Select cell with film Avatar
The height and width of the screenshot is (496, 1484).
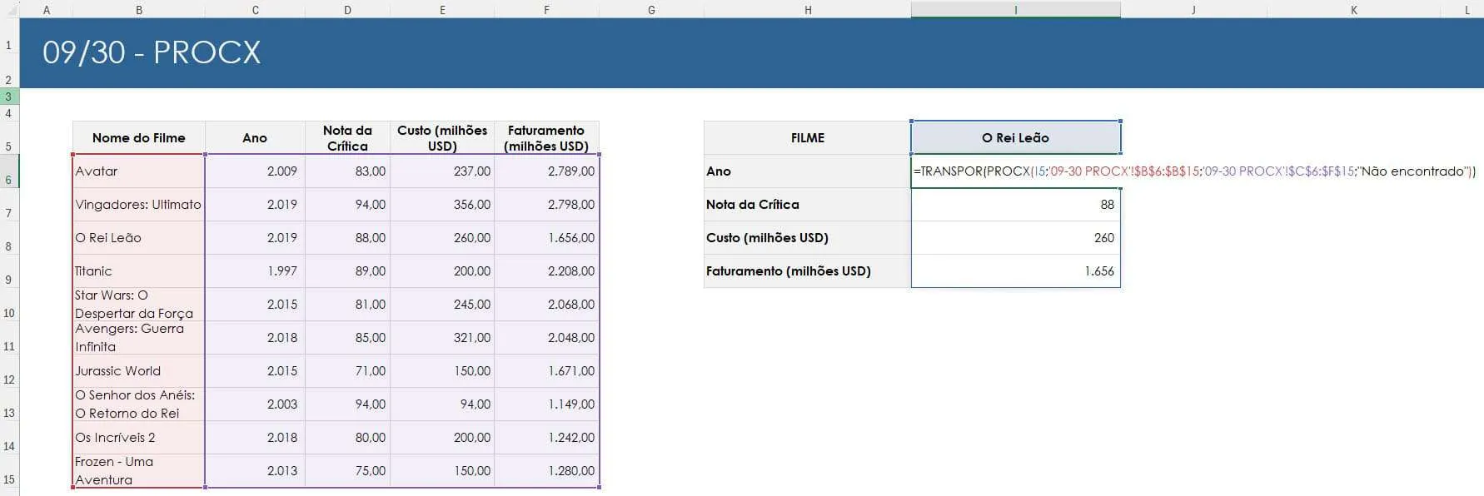pos(138,171)
